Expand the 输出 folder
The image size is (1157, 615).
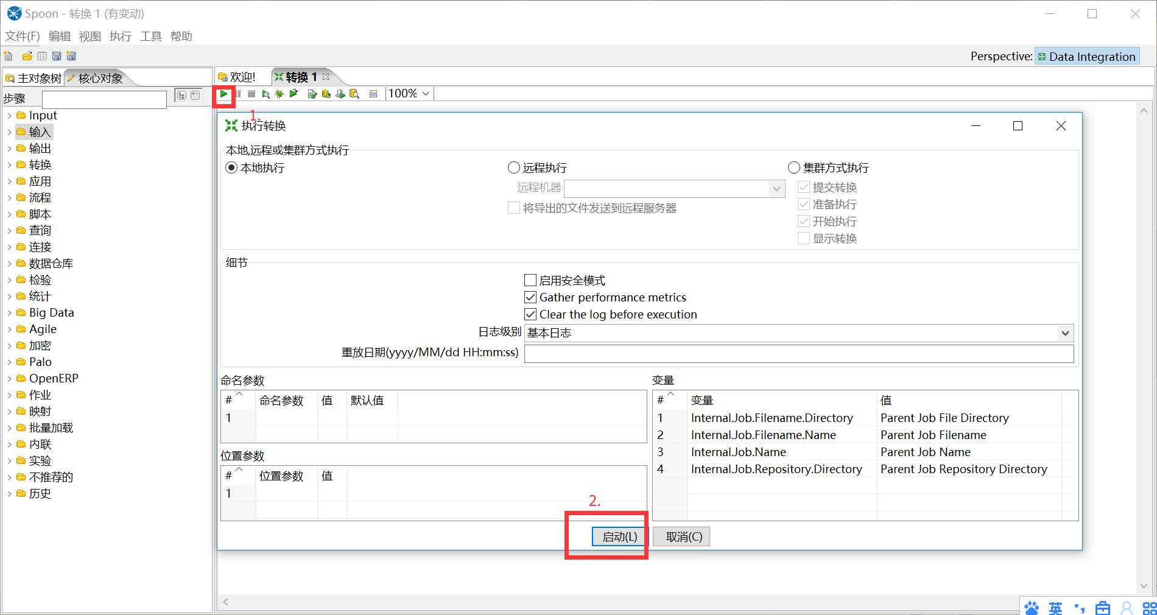9,148
